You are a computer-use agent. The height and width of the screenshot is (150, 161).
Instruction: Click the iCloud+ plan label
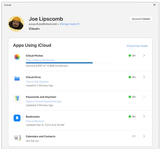pos(34,29)
